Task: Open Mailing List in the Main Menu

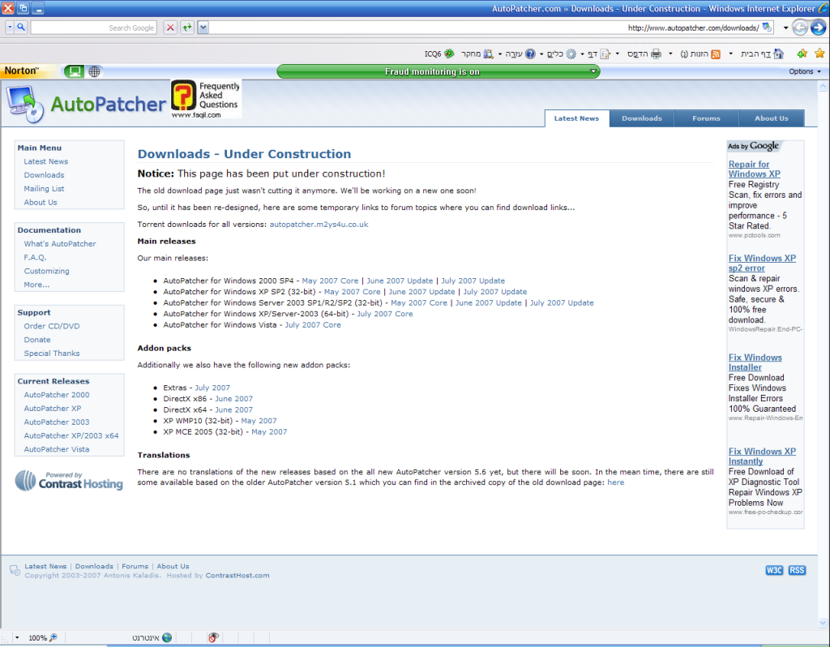Action: (44, 188)
